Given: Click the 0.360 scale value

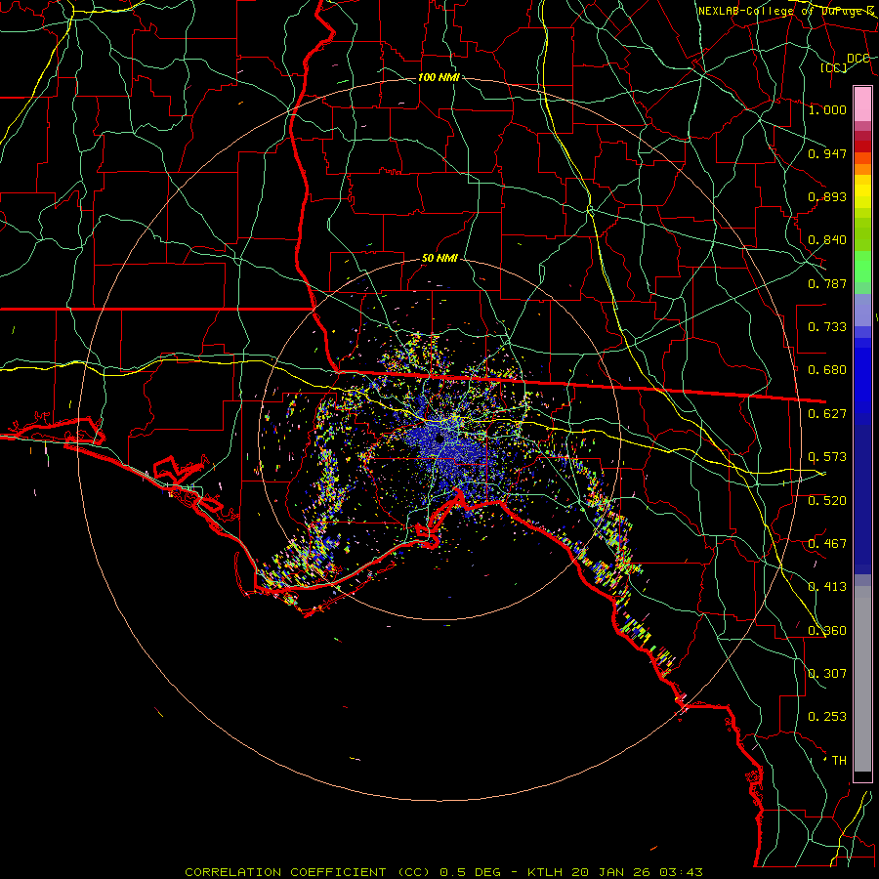Looking at the screenshot, I should click(x=827, y=631).
